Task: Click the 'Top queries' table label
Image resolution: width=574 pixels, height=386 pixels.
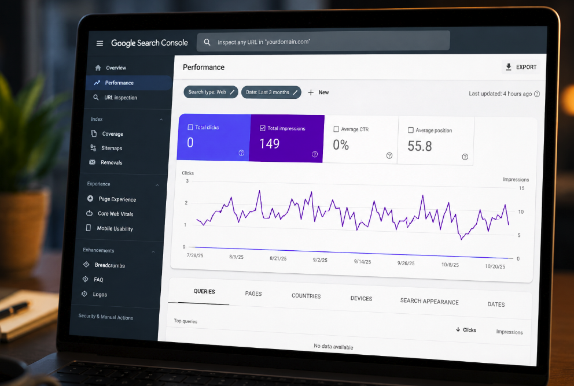Action: point(186,321)
